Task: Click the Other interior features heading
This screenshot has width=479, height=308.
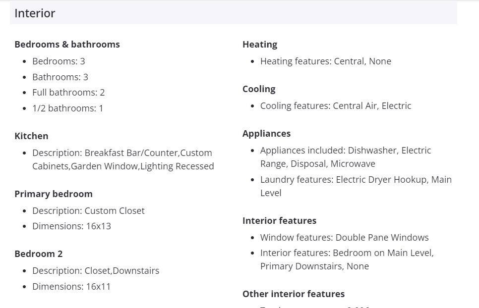Action: 294,294
